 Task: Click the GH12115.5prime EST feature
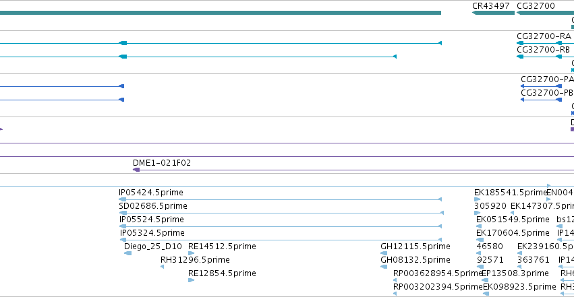coord(384,253)
